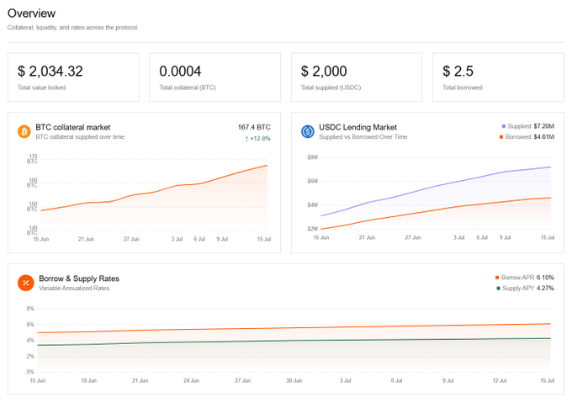Click the 'BTC collateral market' title
572x403 pixels.
point(73,127)
